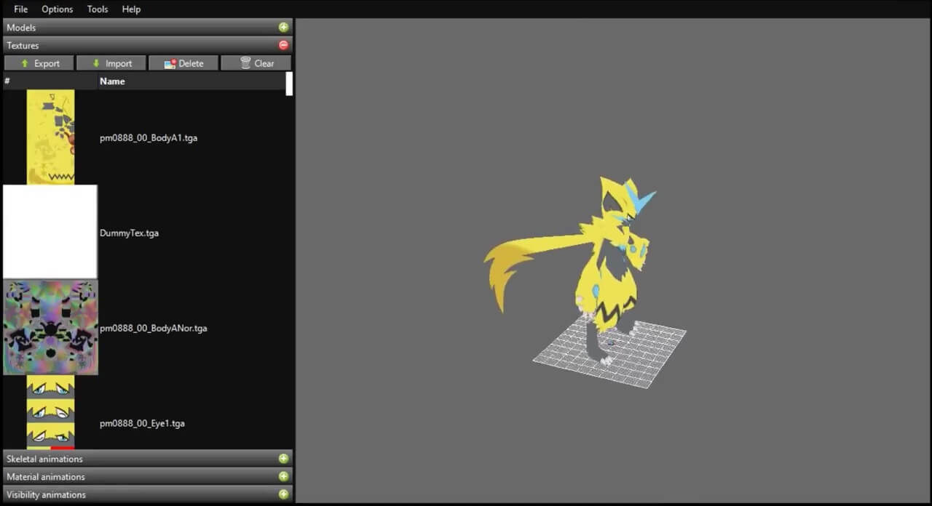This screenshot has width=932, height=506.
Task: Expand Visibility animations with green plus icon
Action: 283,494
